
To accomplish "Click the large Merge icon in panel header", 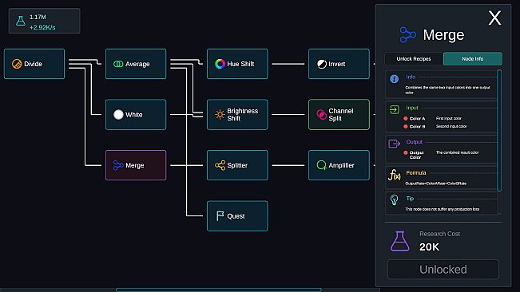I will click(x=407, y=35).
